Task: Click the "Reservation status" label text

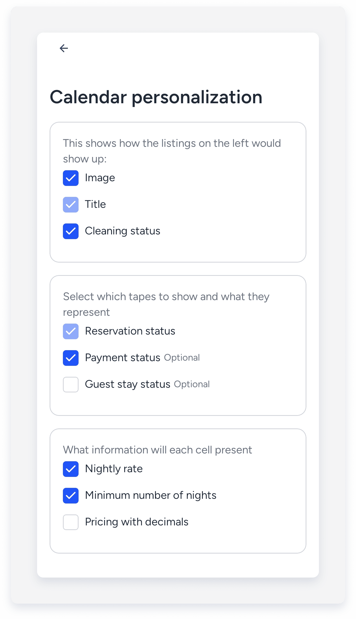Action: point(130,331)
